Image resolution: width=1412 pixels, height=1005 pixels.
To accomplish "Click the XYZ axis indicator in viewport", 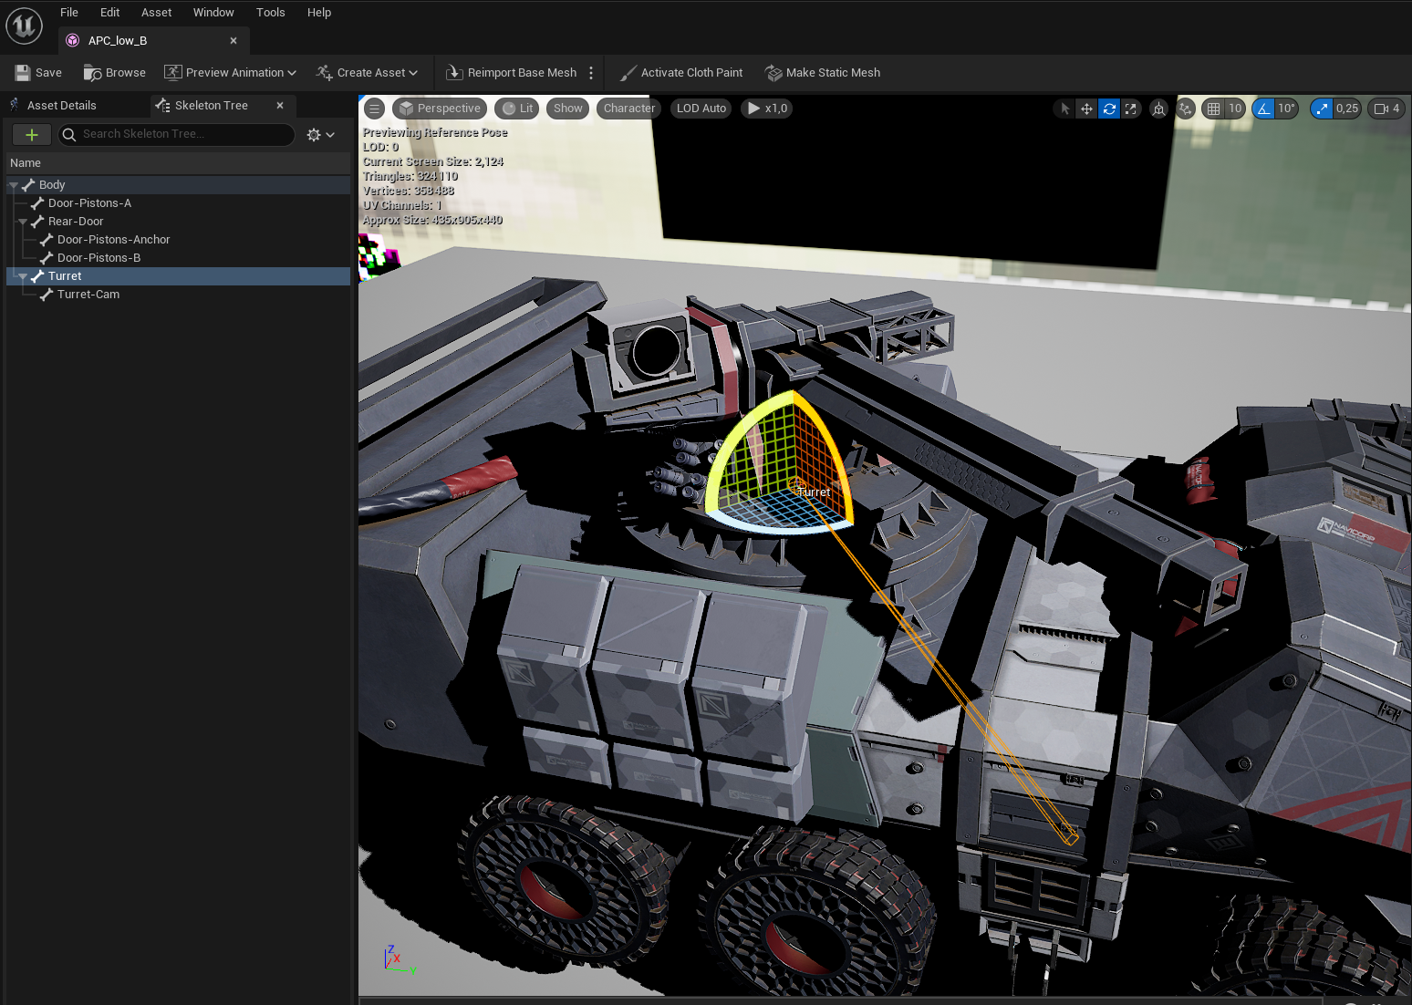I will coord(400,959).
